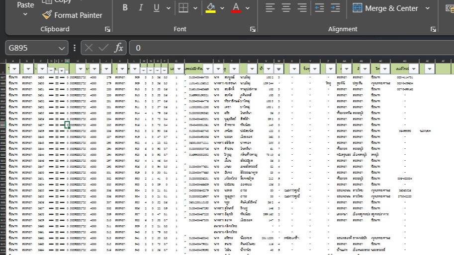Align text to the right

(x=302, y=8)
